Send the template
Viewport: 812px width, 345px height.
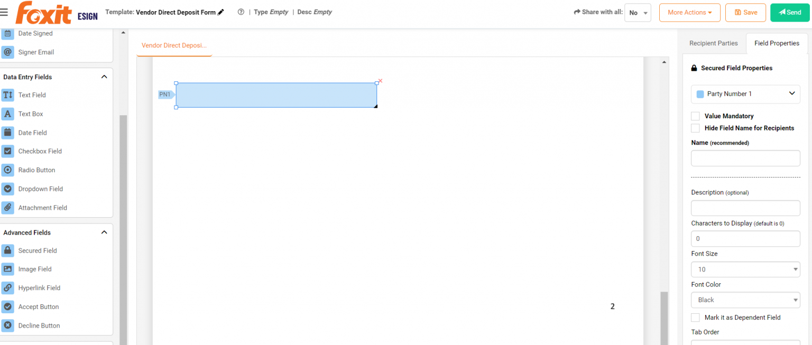[x=789, y=12]
